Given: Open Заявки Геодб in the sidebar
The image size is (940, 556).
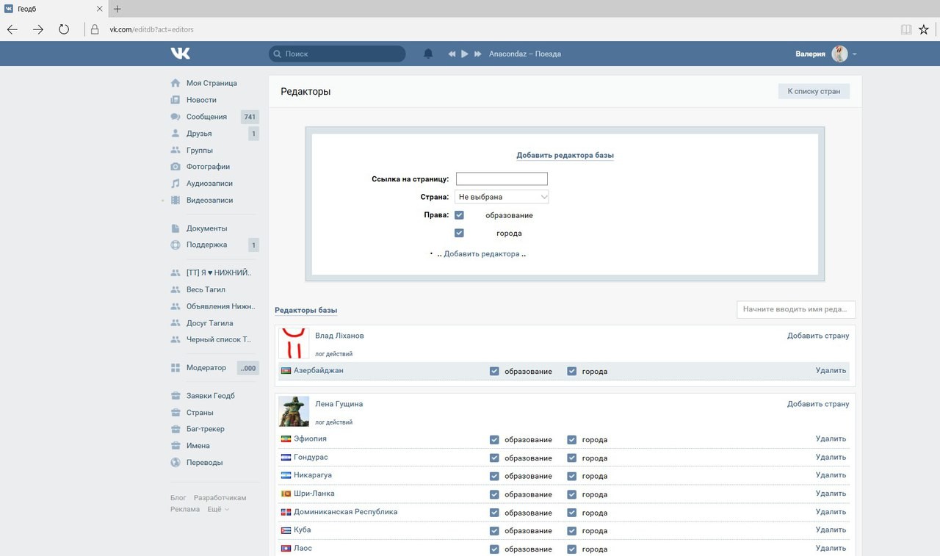Looking at the screenshot, I should point(211,396).
